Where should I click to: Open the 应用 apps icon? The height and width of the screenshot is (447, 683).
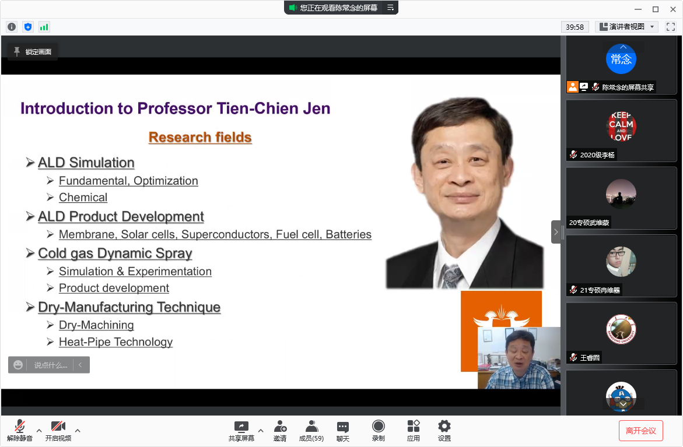coord(414,430)
